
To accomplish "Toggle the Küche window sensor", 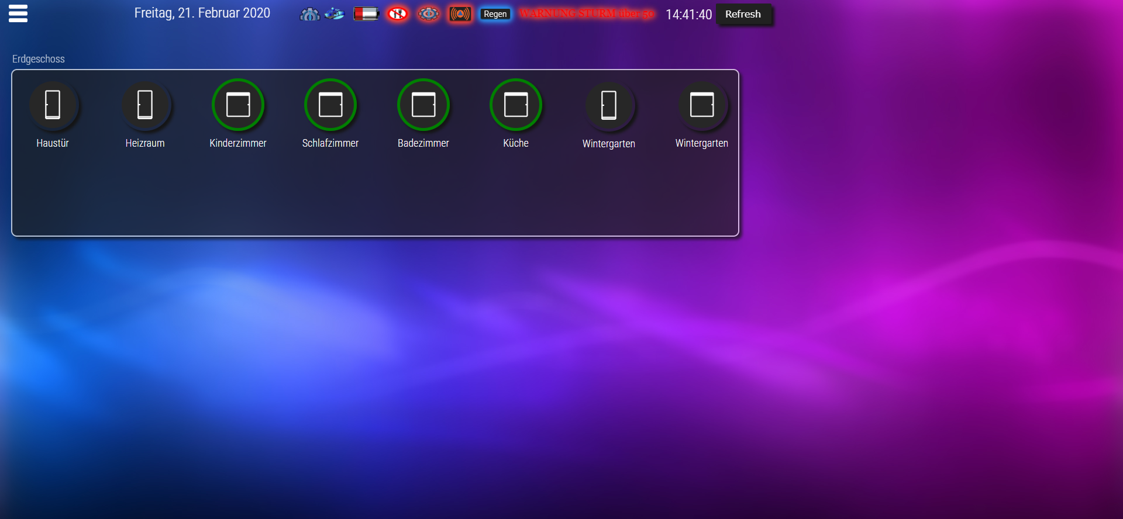I will point(516,105).
